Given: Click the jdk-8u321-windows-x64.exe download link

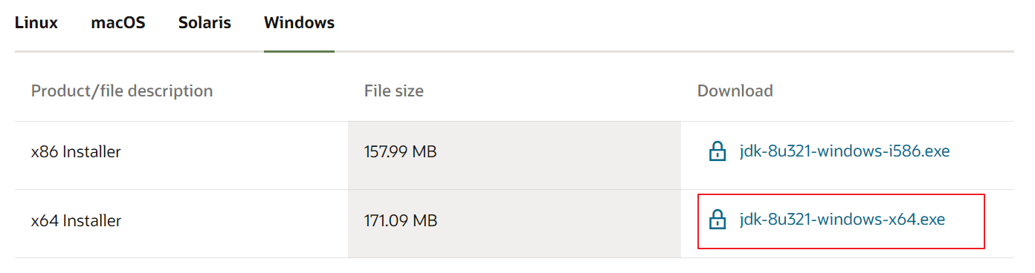Looking at the screenshot, I should (842, 220).
